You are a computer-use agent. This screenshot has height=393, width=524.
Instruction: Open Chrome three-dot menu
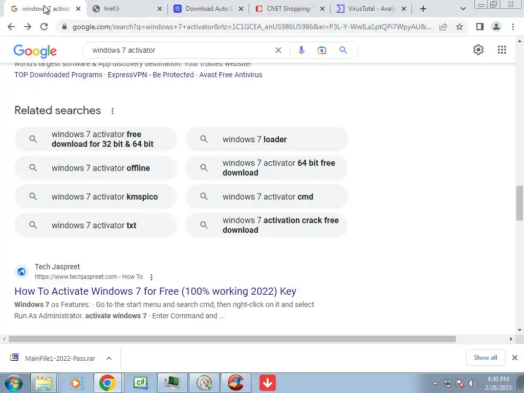point(513,27)
